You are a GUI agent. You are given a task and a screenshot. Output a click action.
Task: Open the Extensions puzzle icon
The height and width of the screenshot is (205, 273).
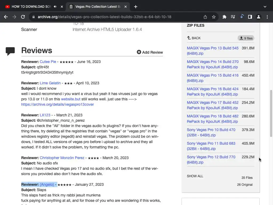point(224,17)
